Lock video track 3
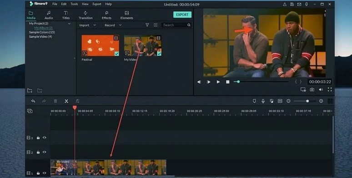Image resolution: width=352 pixels, height=178 pixels. (x=38, y=138)
